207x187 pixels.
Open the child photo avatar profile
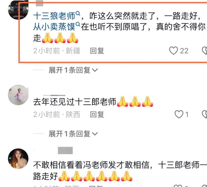pyautogui.click(x=18, y=95)
